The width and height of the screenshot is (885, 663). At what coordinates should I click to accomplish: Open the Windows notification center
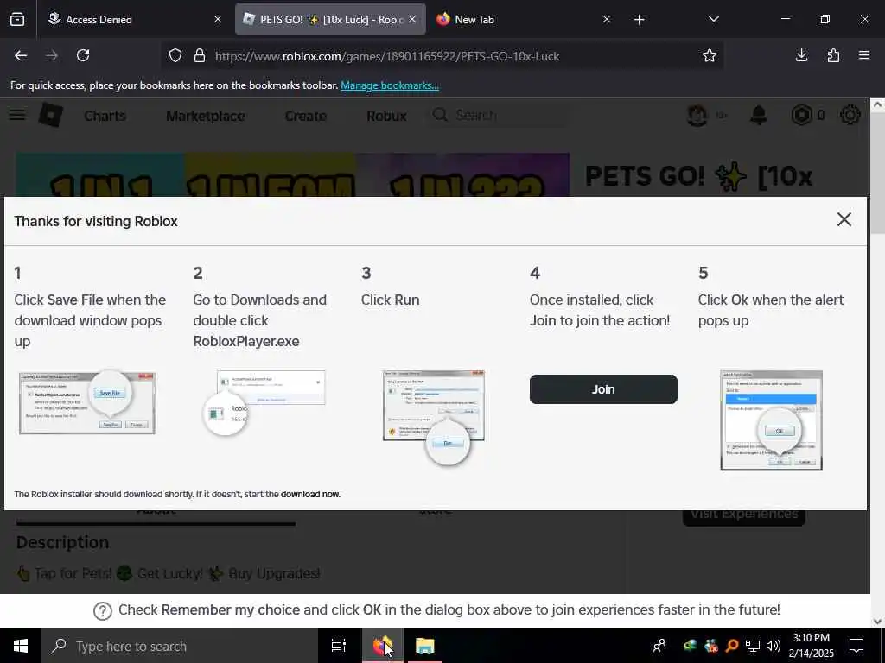tap(856, 646)
